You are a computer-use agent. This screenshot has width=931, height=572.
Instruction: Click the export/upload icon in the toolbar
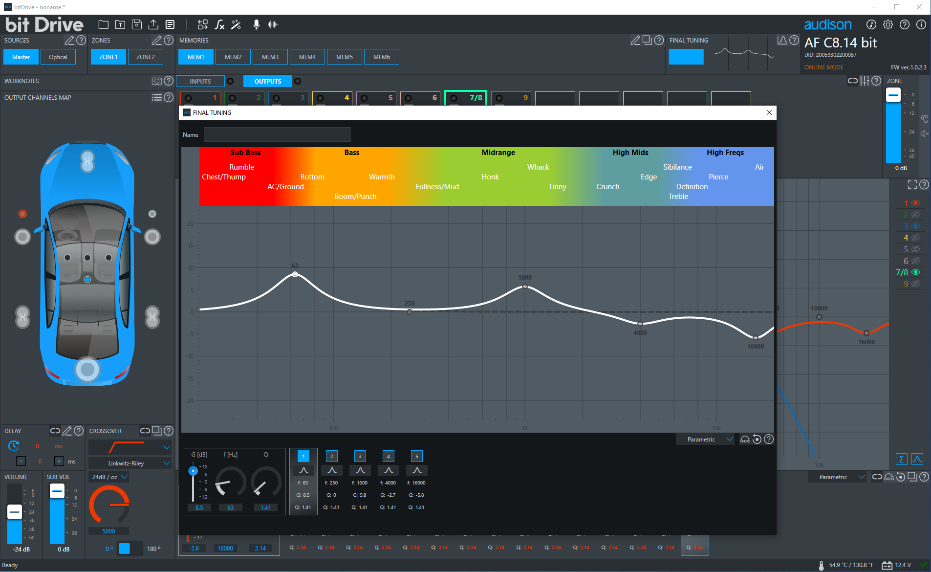154,24
